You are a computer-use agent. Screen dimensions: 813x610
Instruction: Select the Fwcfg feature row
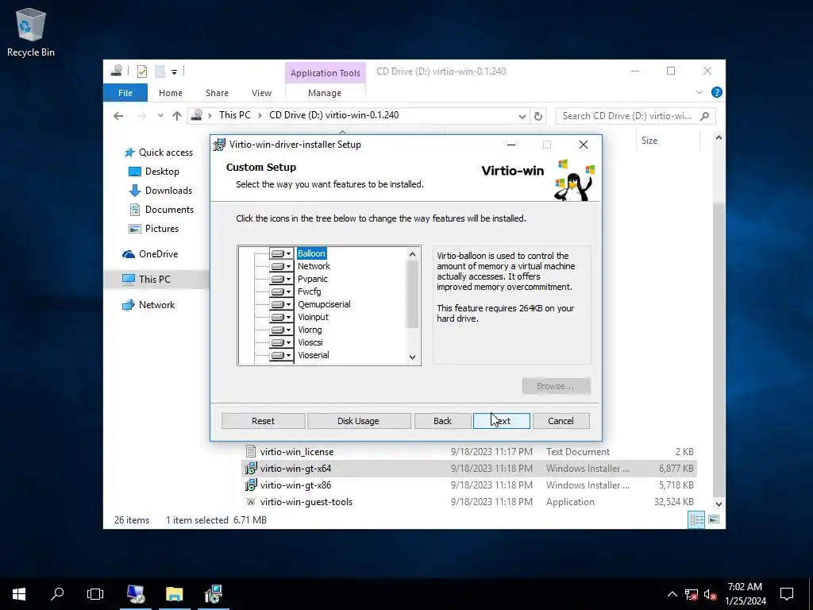click(x=310, y=291)
